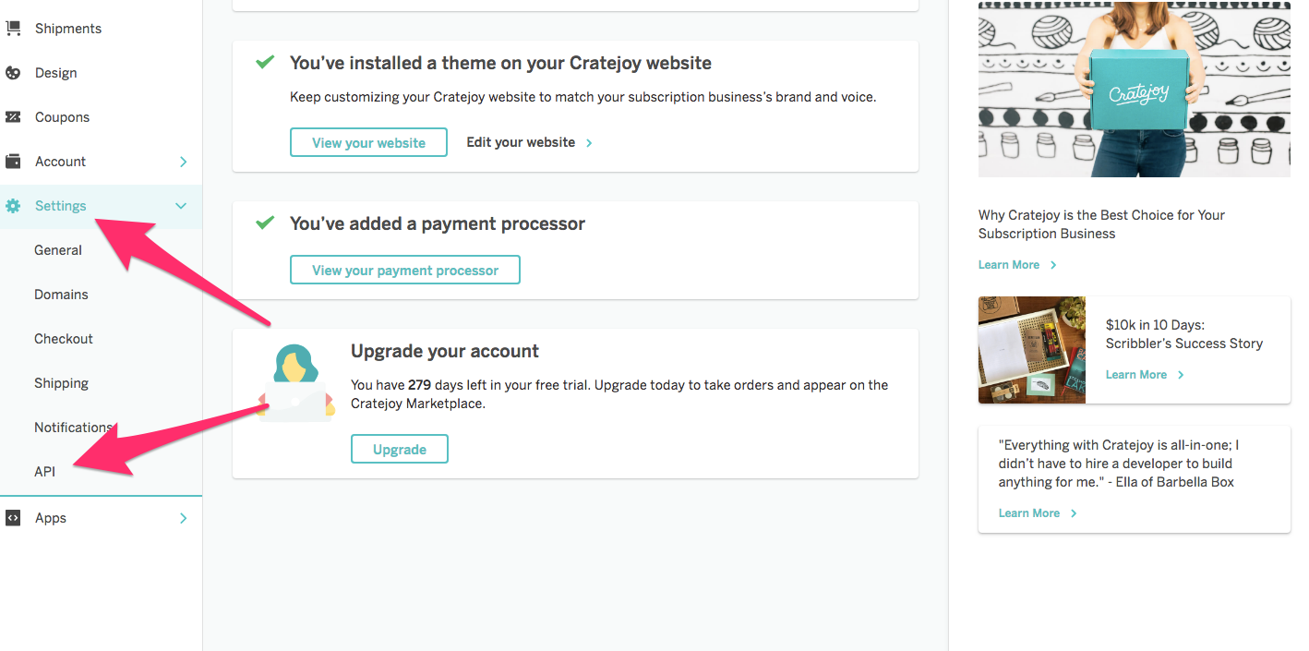The width and height of the screenshot is (1309, 651).
Task: Open Checkout settings submenu item
Action: click(64, 339)
